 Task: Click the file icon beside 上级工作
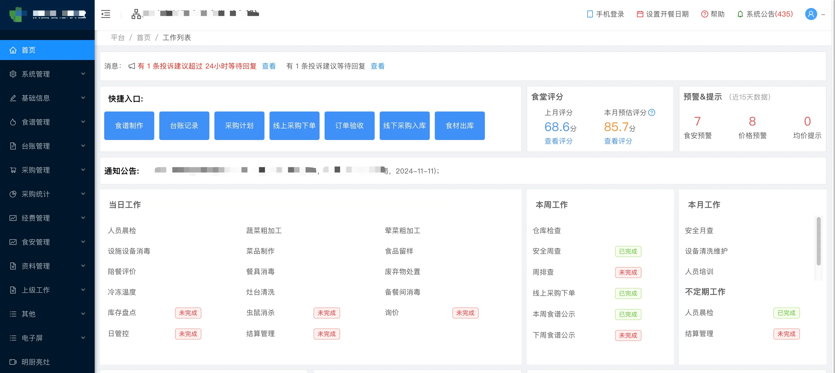point(13,290)
